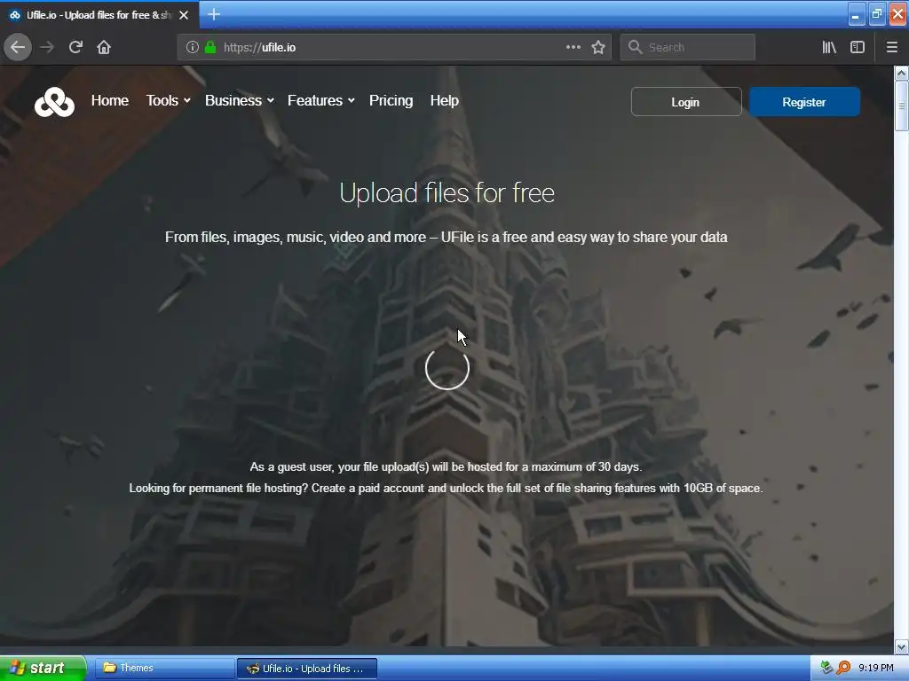This screenshot has width=909, height=681.
Task: Open page actions three-dot menu in address bar
Action: click(573, 47)
